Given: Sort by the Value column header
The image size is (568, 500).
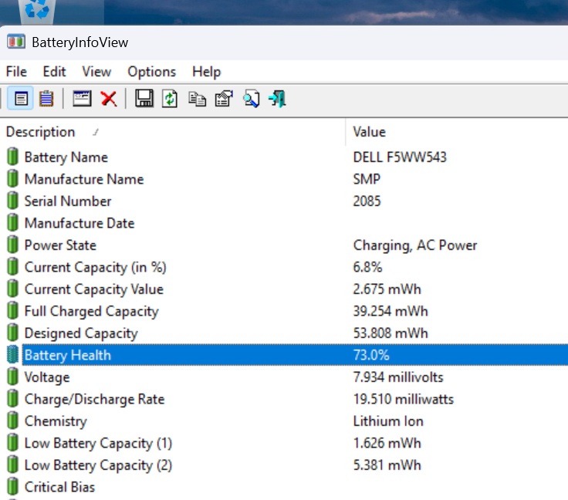Looking at the screenshot, I should pyautogui.click(x=457, y=132).
